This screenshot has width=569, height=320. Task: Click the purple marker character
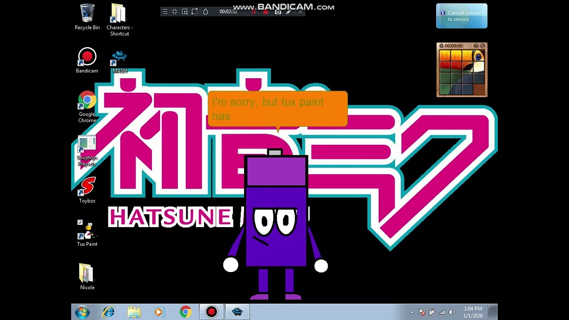coord(276,225)
